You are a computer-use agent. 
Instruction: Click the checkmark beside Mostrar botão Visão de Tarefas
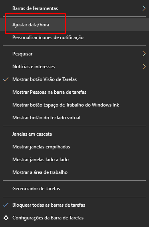(x=6, y=79)
